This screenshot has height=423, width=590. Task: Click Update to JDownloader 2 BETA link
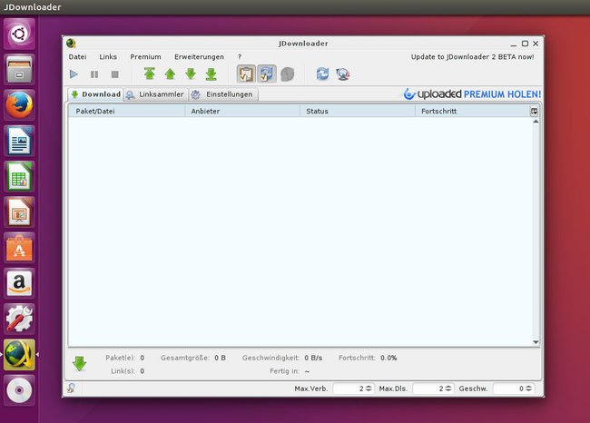472,57
